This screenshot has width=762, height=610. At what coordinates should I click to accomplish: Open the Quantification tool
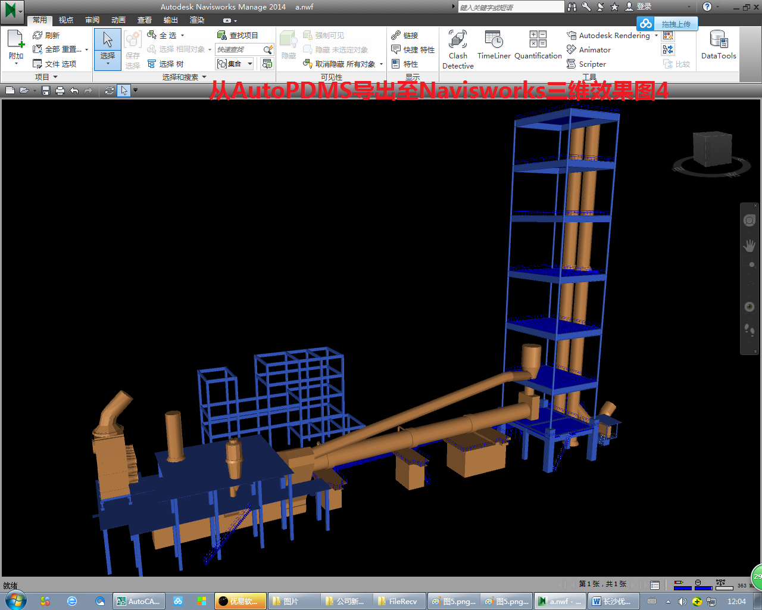pos(538,45)
